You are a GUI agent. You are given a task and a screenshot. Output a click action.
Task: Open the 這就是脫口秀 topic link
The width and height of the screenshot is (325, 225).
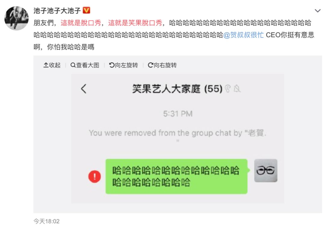point(81,23)
